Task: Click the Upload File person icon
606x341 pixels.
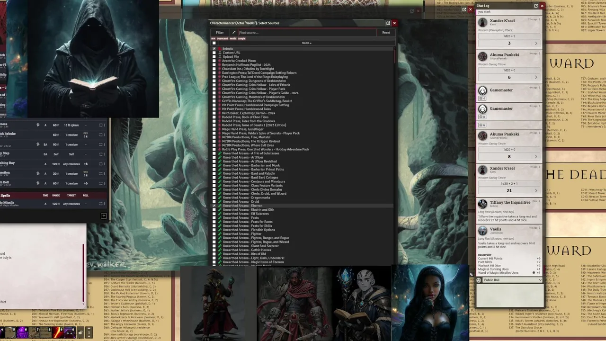Action: point(220,57)
